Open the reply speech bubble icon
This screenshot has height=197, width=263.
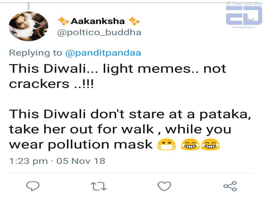[32, 186]
